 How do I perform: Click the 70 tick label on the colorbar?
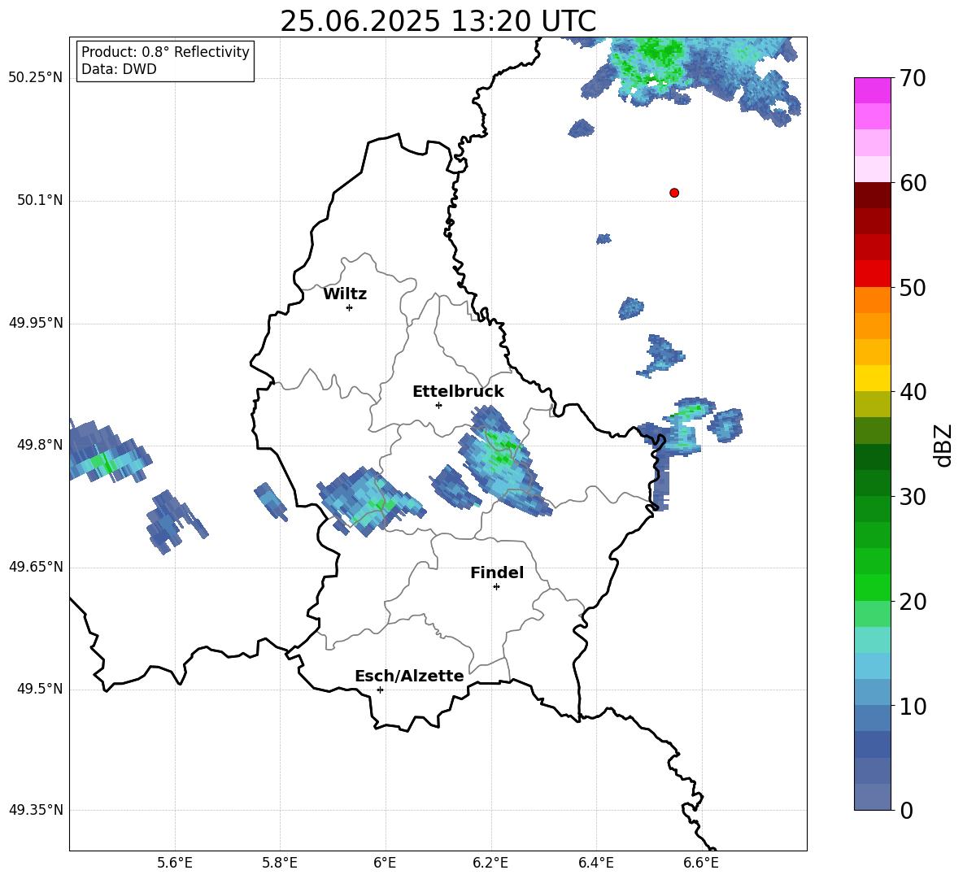(x=913, y=78)
